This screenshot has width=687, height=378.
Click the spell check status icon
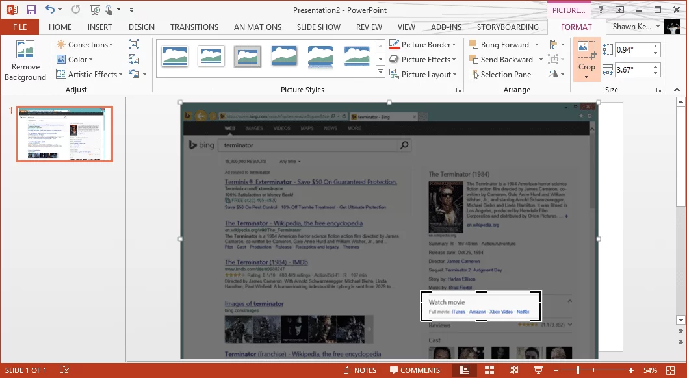tap(64, 370)
